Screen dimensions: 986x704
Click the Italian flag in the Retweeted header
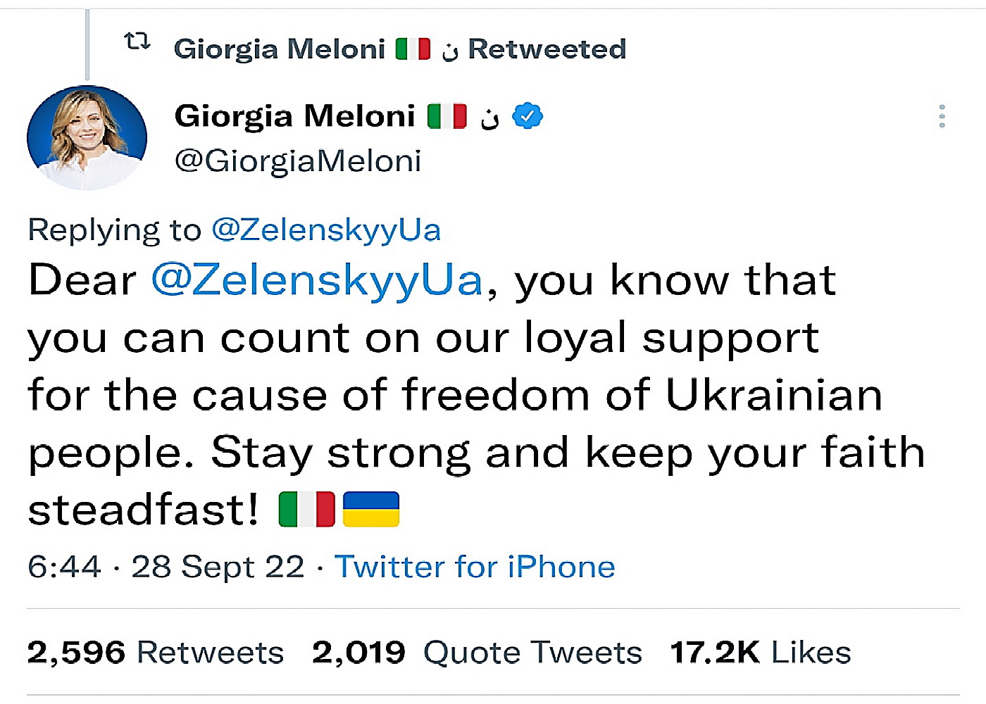[413, 49]
